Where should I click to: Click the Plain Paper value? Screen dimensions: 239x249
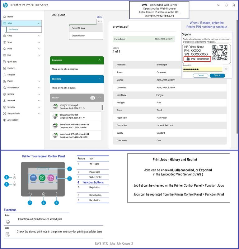coord(162,118)
